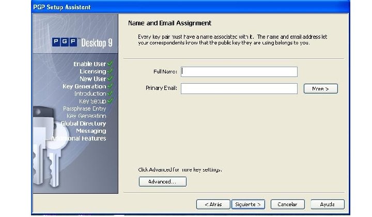Select the Global Directory step
The width and height of the screenshot is (372, 217).
click(83, 123)
